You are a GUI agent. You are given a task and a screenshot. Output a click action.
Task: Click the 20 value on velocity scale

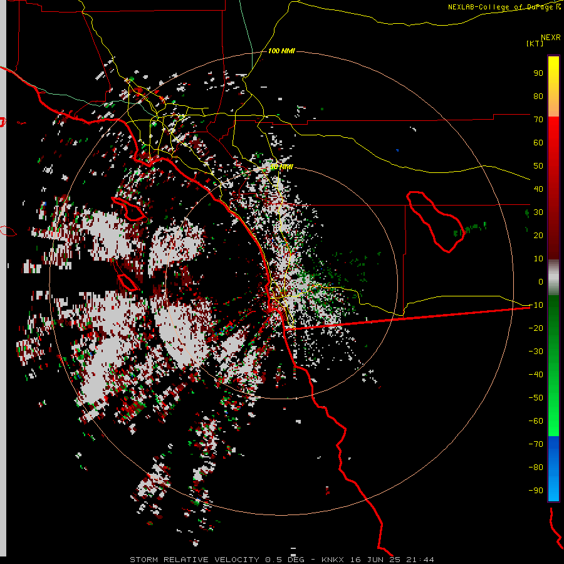(x=538, y=235)
